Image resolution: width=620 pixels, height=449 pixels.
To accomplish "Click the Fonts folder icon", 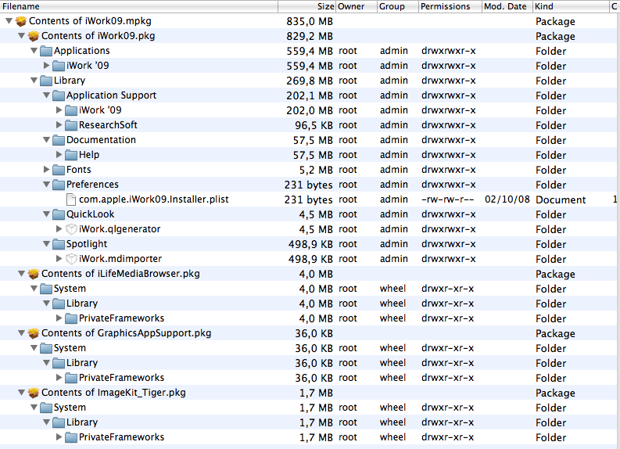I will click(x=59, y=170).
